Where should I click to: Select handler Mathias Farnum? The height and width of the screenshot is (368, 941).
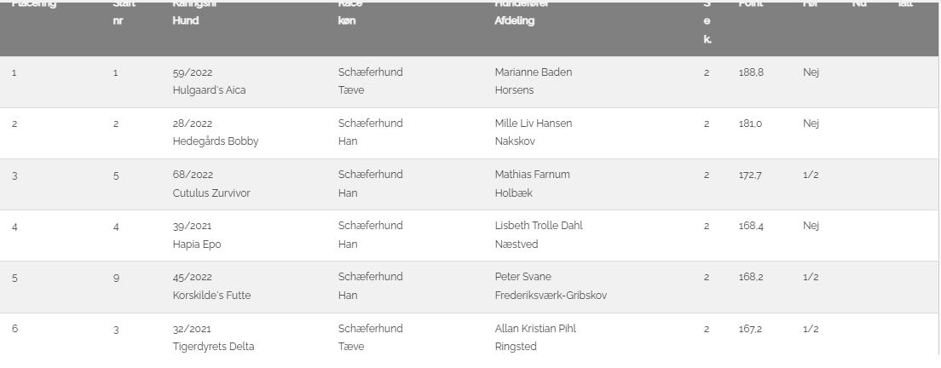(x=532, y=175)
